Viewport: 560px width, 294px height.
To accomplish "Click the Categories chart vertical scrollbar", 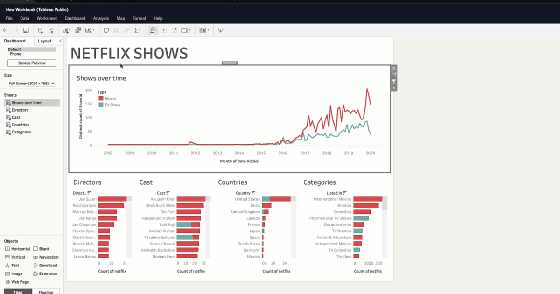I will (385, 227).
